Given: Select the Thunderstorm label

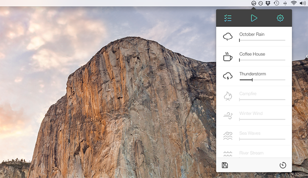Looking at the screenshot, I should coord(253,74).
